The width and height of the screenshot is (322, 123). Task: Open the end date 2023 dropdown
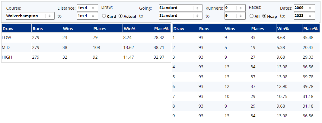click(x=304, y=16)
